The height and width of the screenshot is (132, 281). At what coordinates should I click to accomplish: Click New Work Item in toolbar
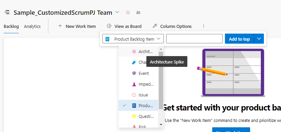pyautogui.click(x=77, y=26)
